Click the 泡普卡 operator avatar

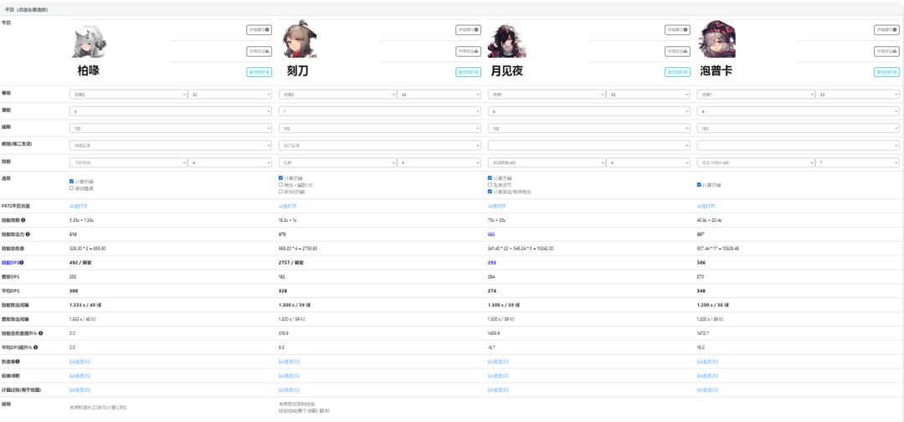click(717, 39)
